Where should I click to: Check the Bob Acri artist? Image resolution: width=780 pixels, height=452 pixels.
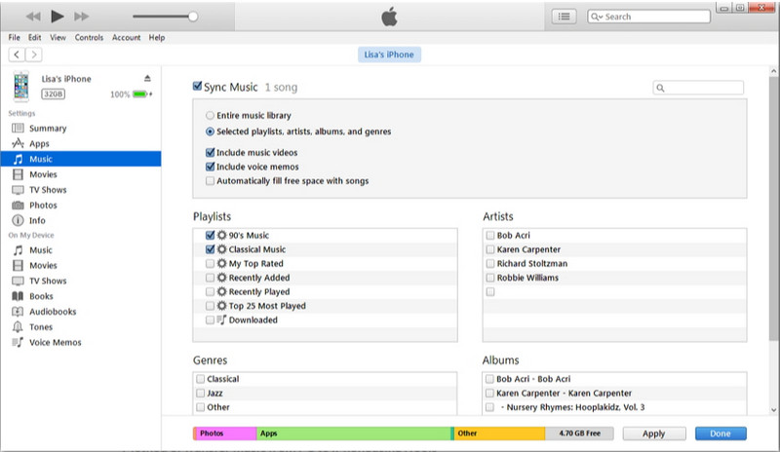pyautogui.click(x=490, y=235)
